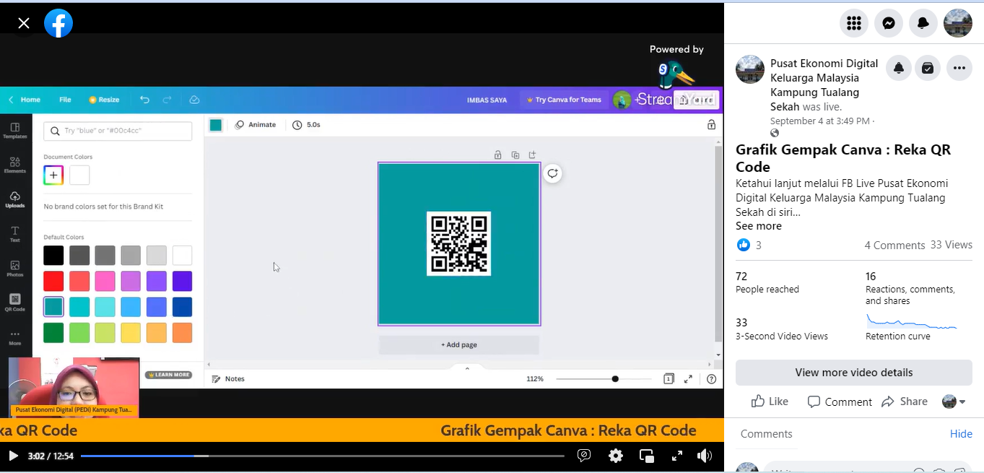Seek on the video progress bar
This screenshot has width=984, height=473.
tap(322, 456)
